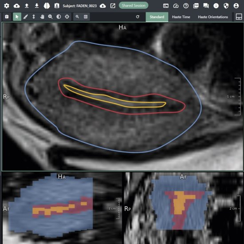The width and height of the screenshot is (244, 244).
Task: Click the vertical slice scroll arrow tool
Action: click(x=34, y=17)
